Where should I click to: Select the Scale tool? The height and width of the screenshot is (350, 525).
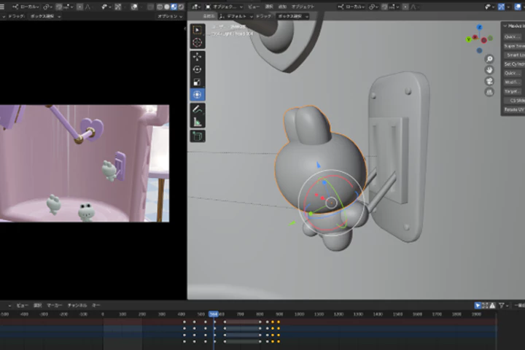[x=197, y=82]
